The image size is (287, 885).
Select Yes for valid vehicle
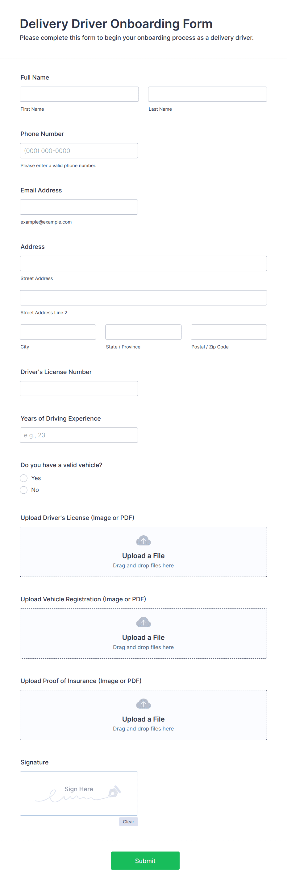point(24,478)
